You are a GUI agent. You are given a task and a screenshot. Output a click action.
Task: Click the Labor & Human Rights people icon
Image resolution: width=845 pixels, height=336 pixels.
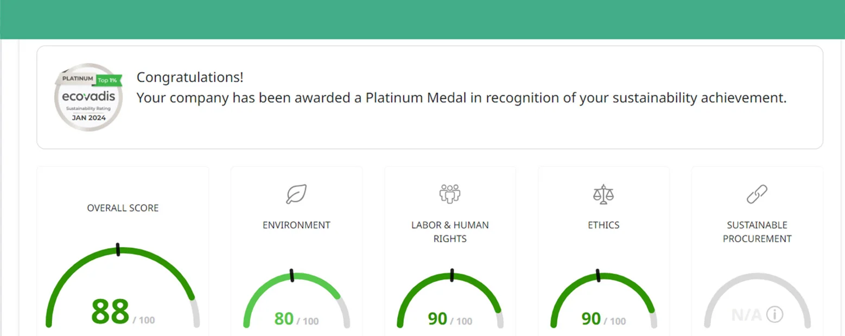point(450,193)
